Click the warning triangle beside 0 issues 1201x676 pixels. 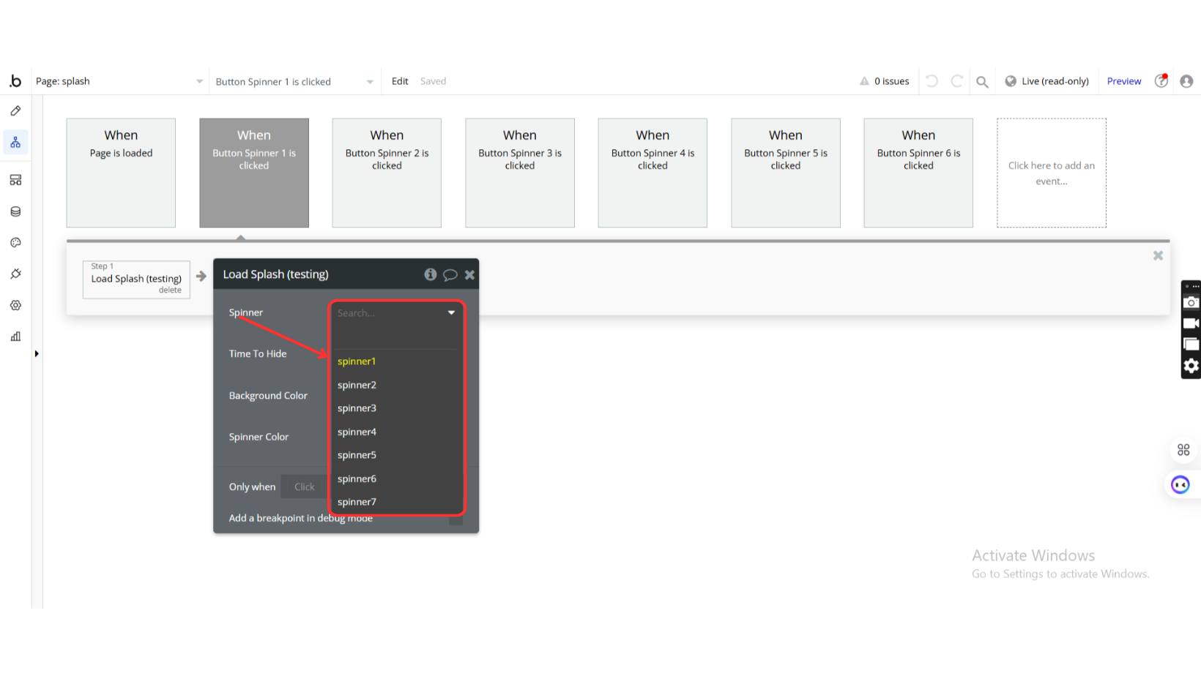coord(864,81)
